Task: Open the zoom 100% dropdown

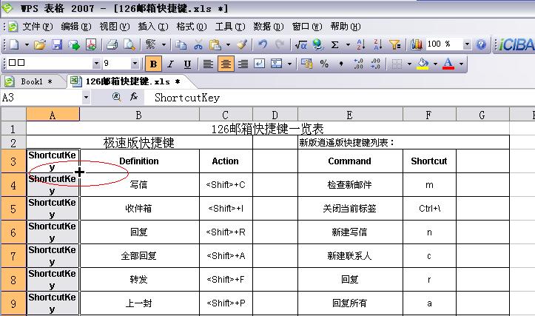Action: coord(467,44)
